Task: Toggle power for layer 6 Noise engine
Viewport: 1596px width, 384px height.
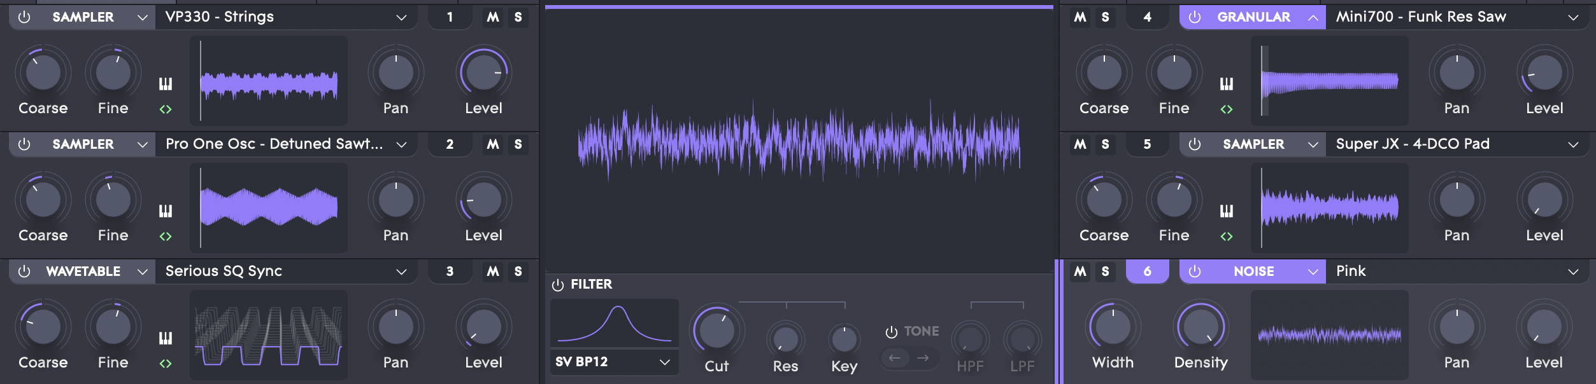Action: pos(1195,271)
